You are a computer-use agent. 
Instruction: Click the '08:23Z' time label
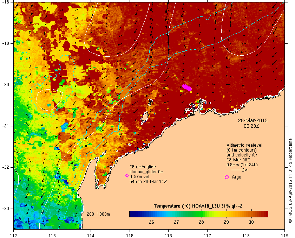pyautogui.click(x=251, y=126)
